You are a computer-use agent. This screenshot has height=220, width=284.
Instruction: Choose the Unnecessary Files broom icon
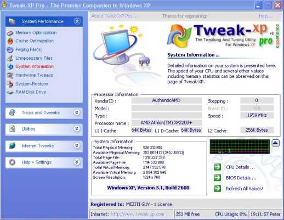click(10, 58)
